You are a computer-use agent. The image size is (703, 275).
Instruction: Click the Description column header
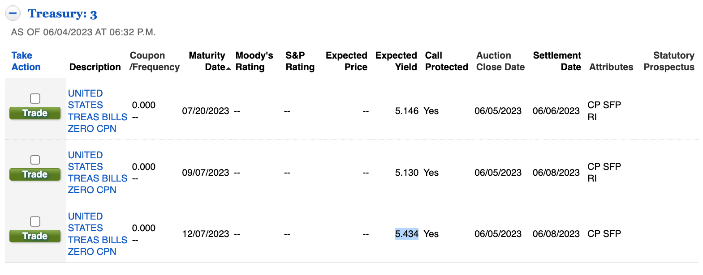[95, 67]
